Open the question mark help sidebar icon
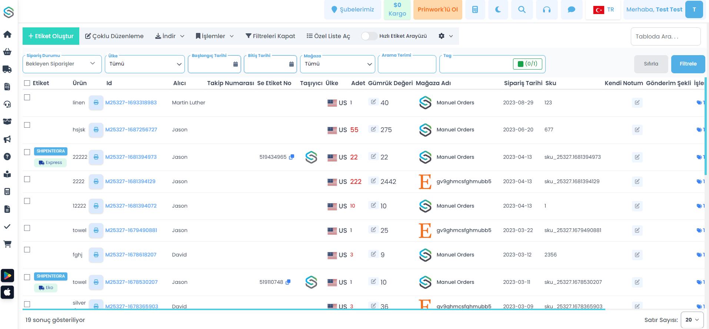Viewport: 709px width, 329px height. 7,157
